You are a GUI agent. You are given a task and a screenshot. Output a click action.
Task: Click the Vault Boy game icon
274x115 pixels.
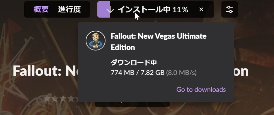[96, 41]
